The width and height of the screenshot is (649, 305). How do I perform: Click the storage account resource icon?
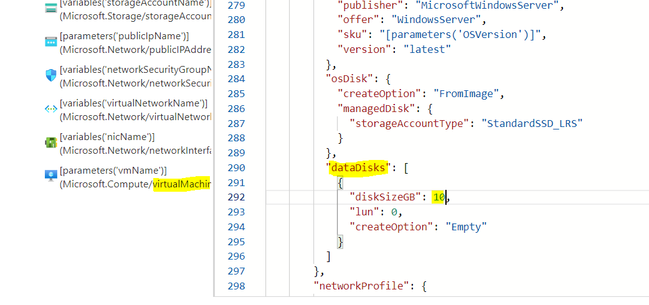pyautogui.click(x=51, y=9)
